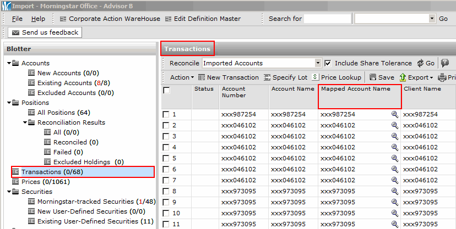The height and width of the screenshot is (229, 456).
Task: Click the help question mark icon
Action: (x=444, y=63)
